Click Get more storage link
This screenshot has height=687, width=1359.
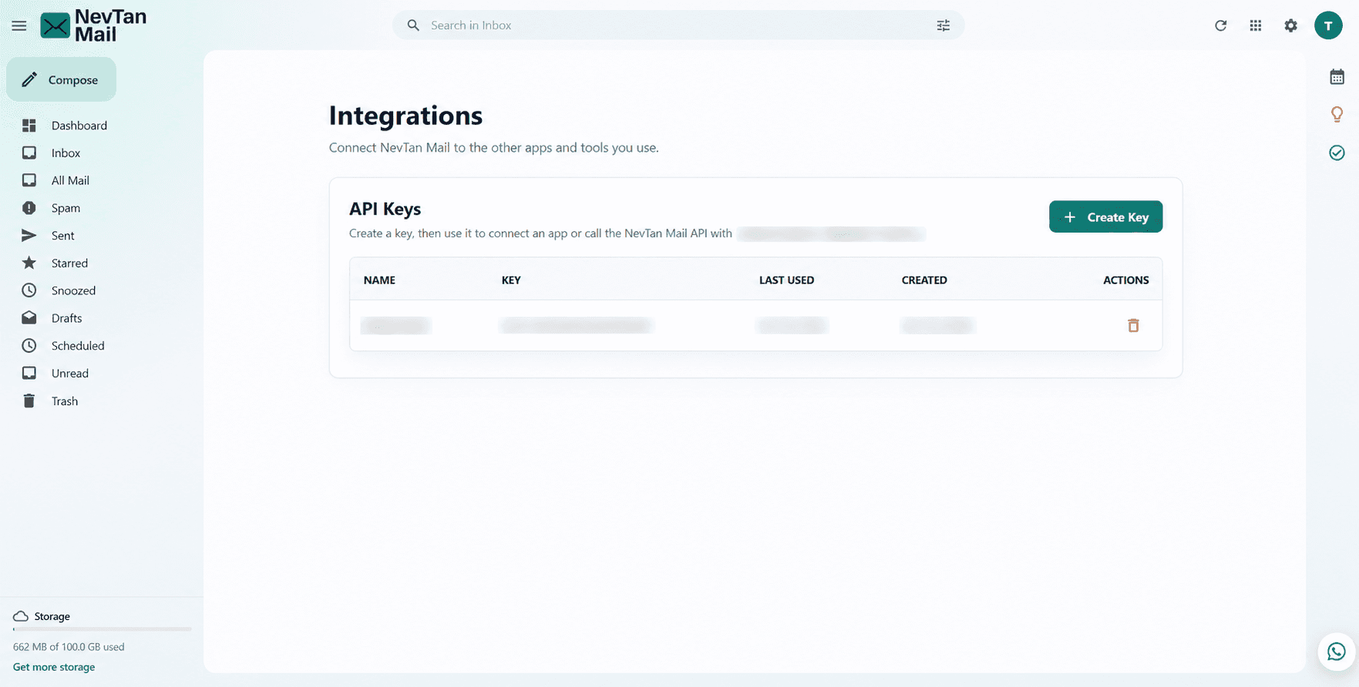[54, 667]
